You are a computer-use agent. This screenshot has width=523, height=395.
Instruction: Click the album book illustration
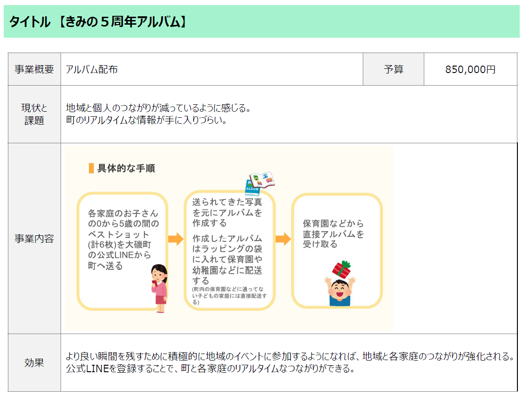(260, 183)
